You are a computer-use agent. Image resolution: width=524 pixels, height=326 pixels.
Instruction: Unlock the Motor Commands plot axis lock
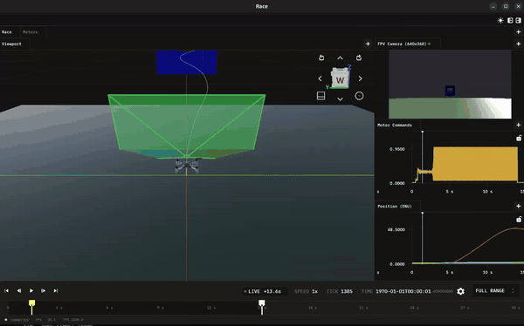pos(519,138)
